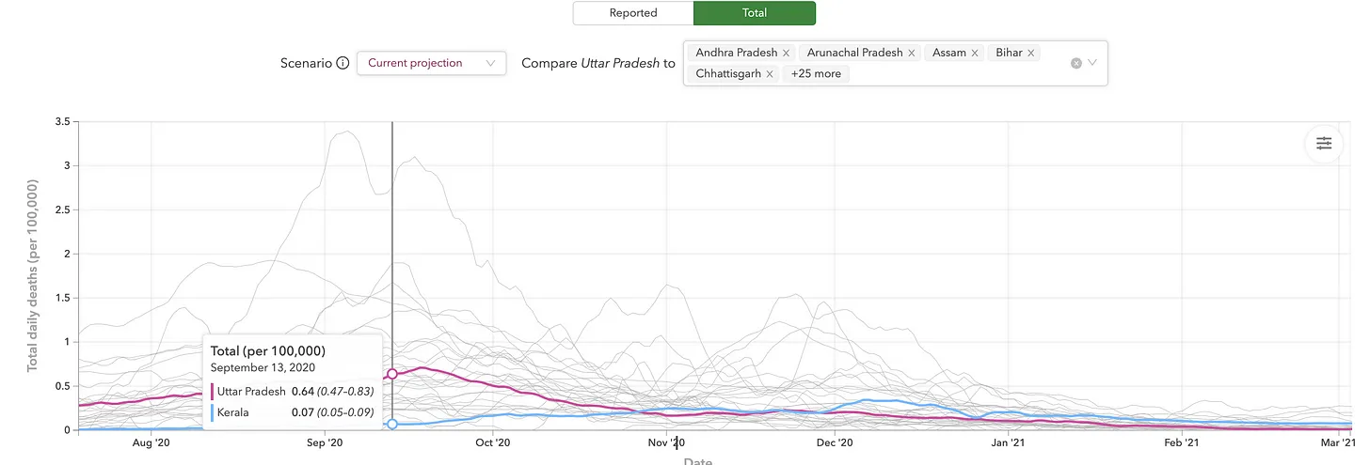Click the Scenario info icon
The width and height of the screenshot is (1370, 465).
coord(342,63)
